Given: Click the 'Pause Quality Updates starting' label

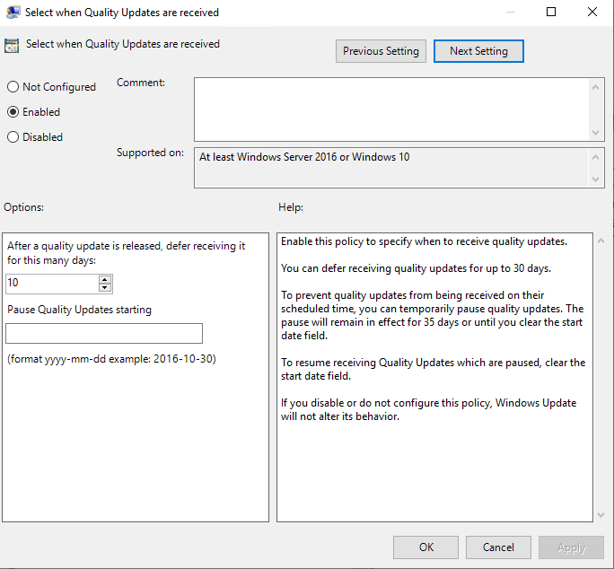Looking at the screenshot, I should (x=79, y=310).
